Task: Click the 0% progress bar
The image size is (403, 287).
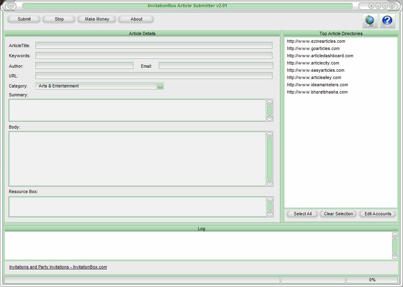Action: coord(372,280)
